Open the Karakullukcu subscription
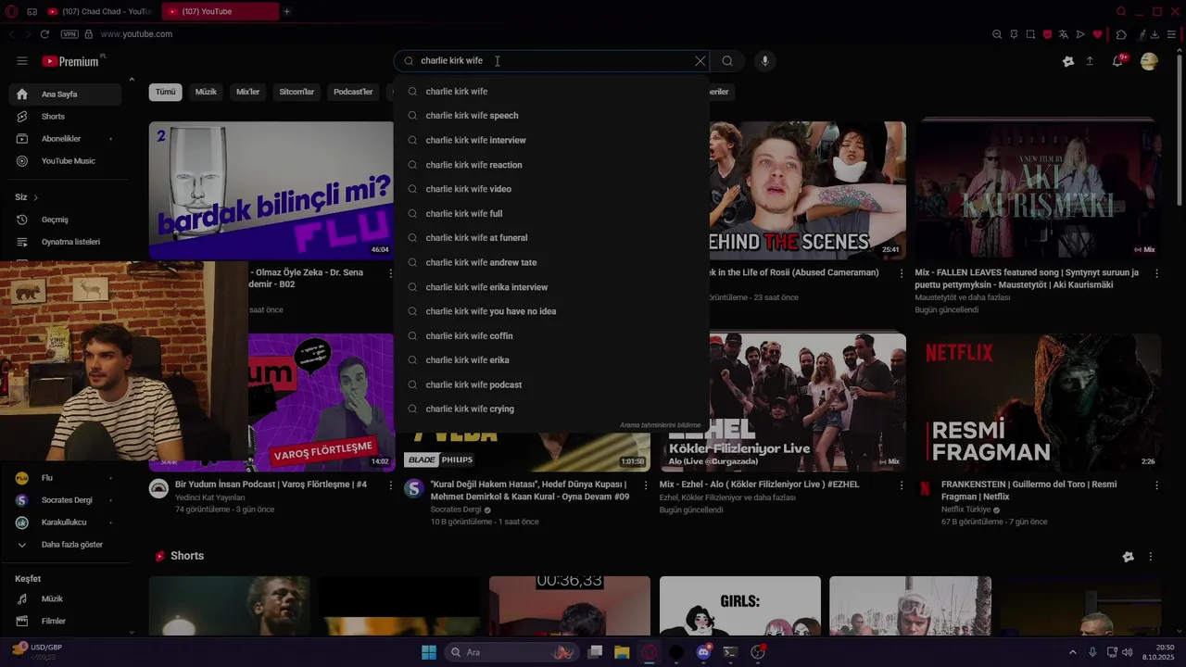The width and height of the screenshot is (1186, 667). pos(65,522)
